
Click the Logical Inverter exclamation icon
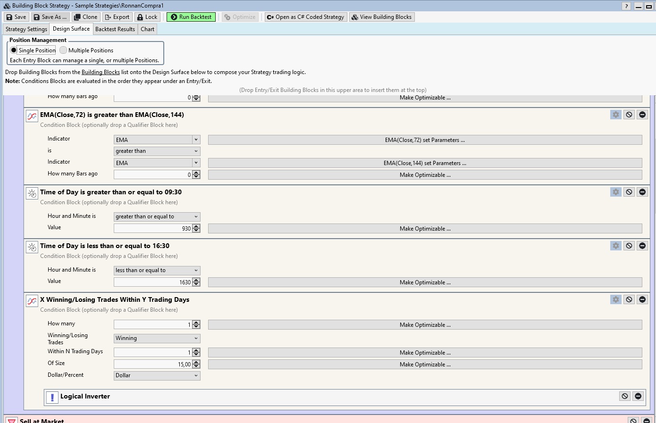click(52, 397)
